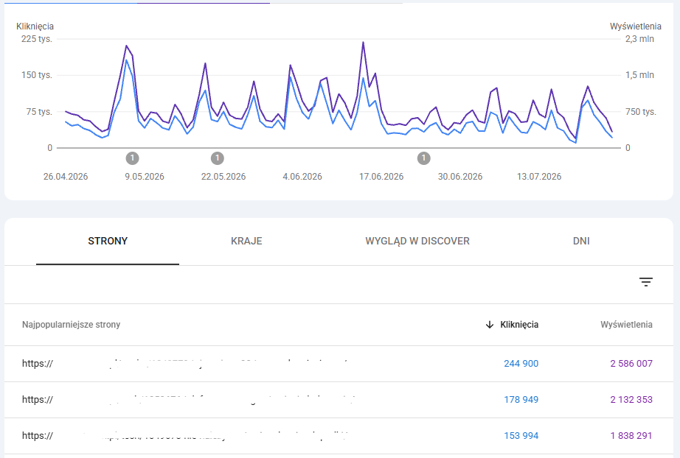Open the second URL with 178 949 clicks

[189, 400]
